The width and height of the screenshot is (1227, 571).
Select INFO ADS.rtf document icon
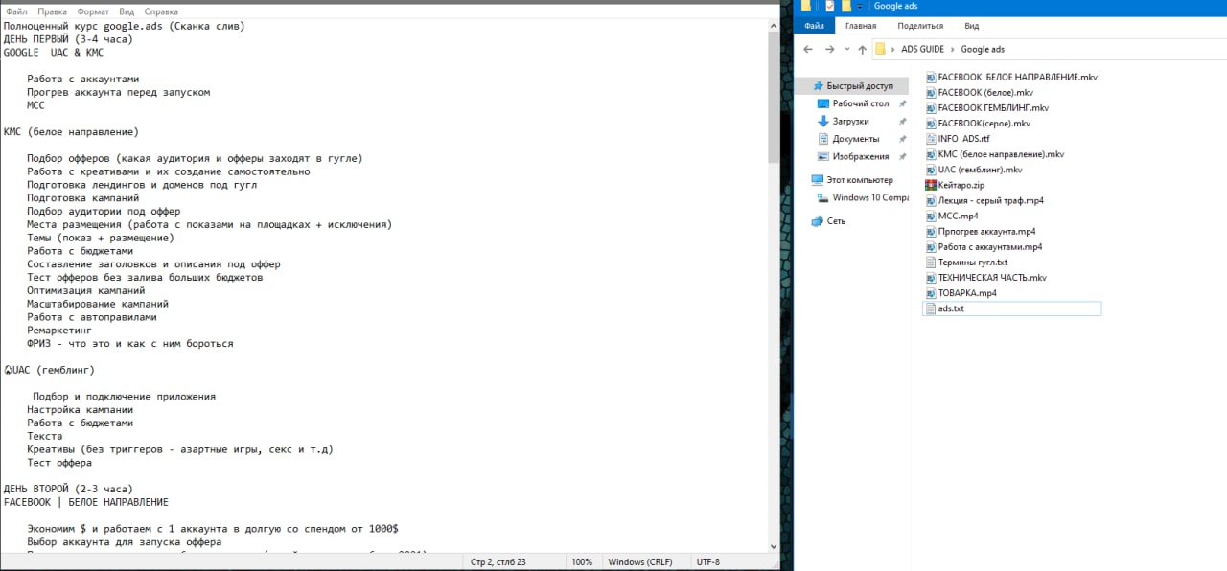930,139
